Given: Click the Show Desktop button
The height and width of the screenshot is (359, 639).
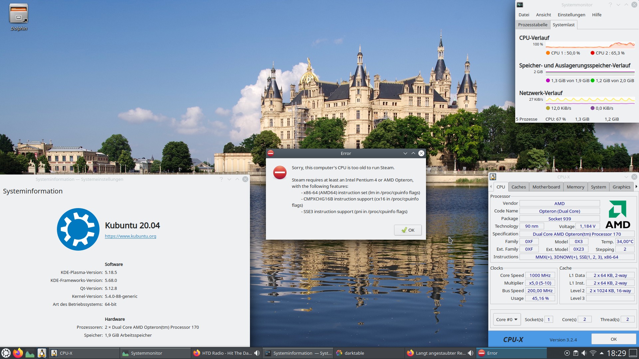Looking at the screenshot, I should pyautogui.click(x=633, y=353).
